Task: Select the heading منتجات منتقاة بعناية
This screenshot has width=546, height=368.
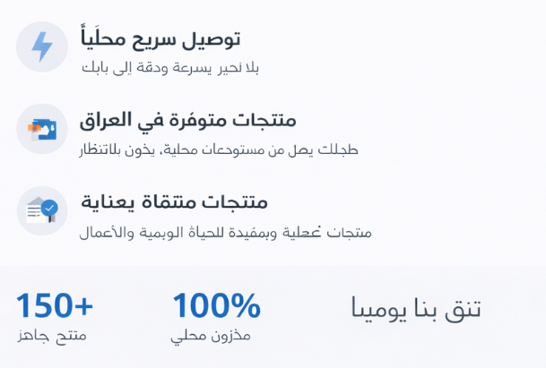Action: (x=174, y=202)
